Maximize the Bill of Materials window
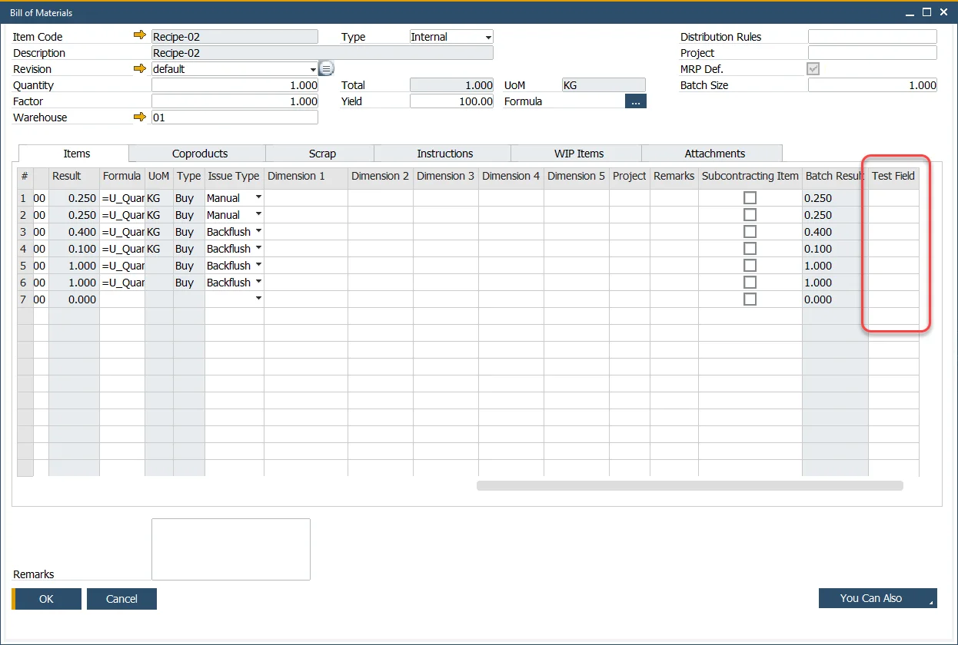Screen dimensions: 958x645 pos(926,12)
